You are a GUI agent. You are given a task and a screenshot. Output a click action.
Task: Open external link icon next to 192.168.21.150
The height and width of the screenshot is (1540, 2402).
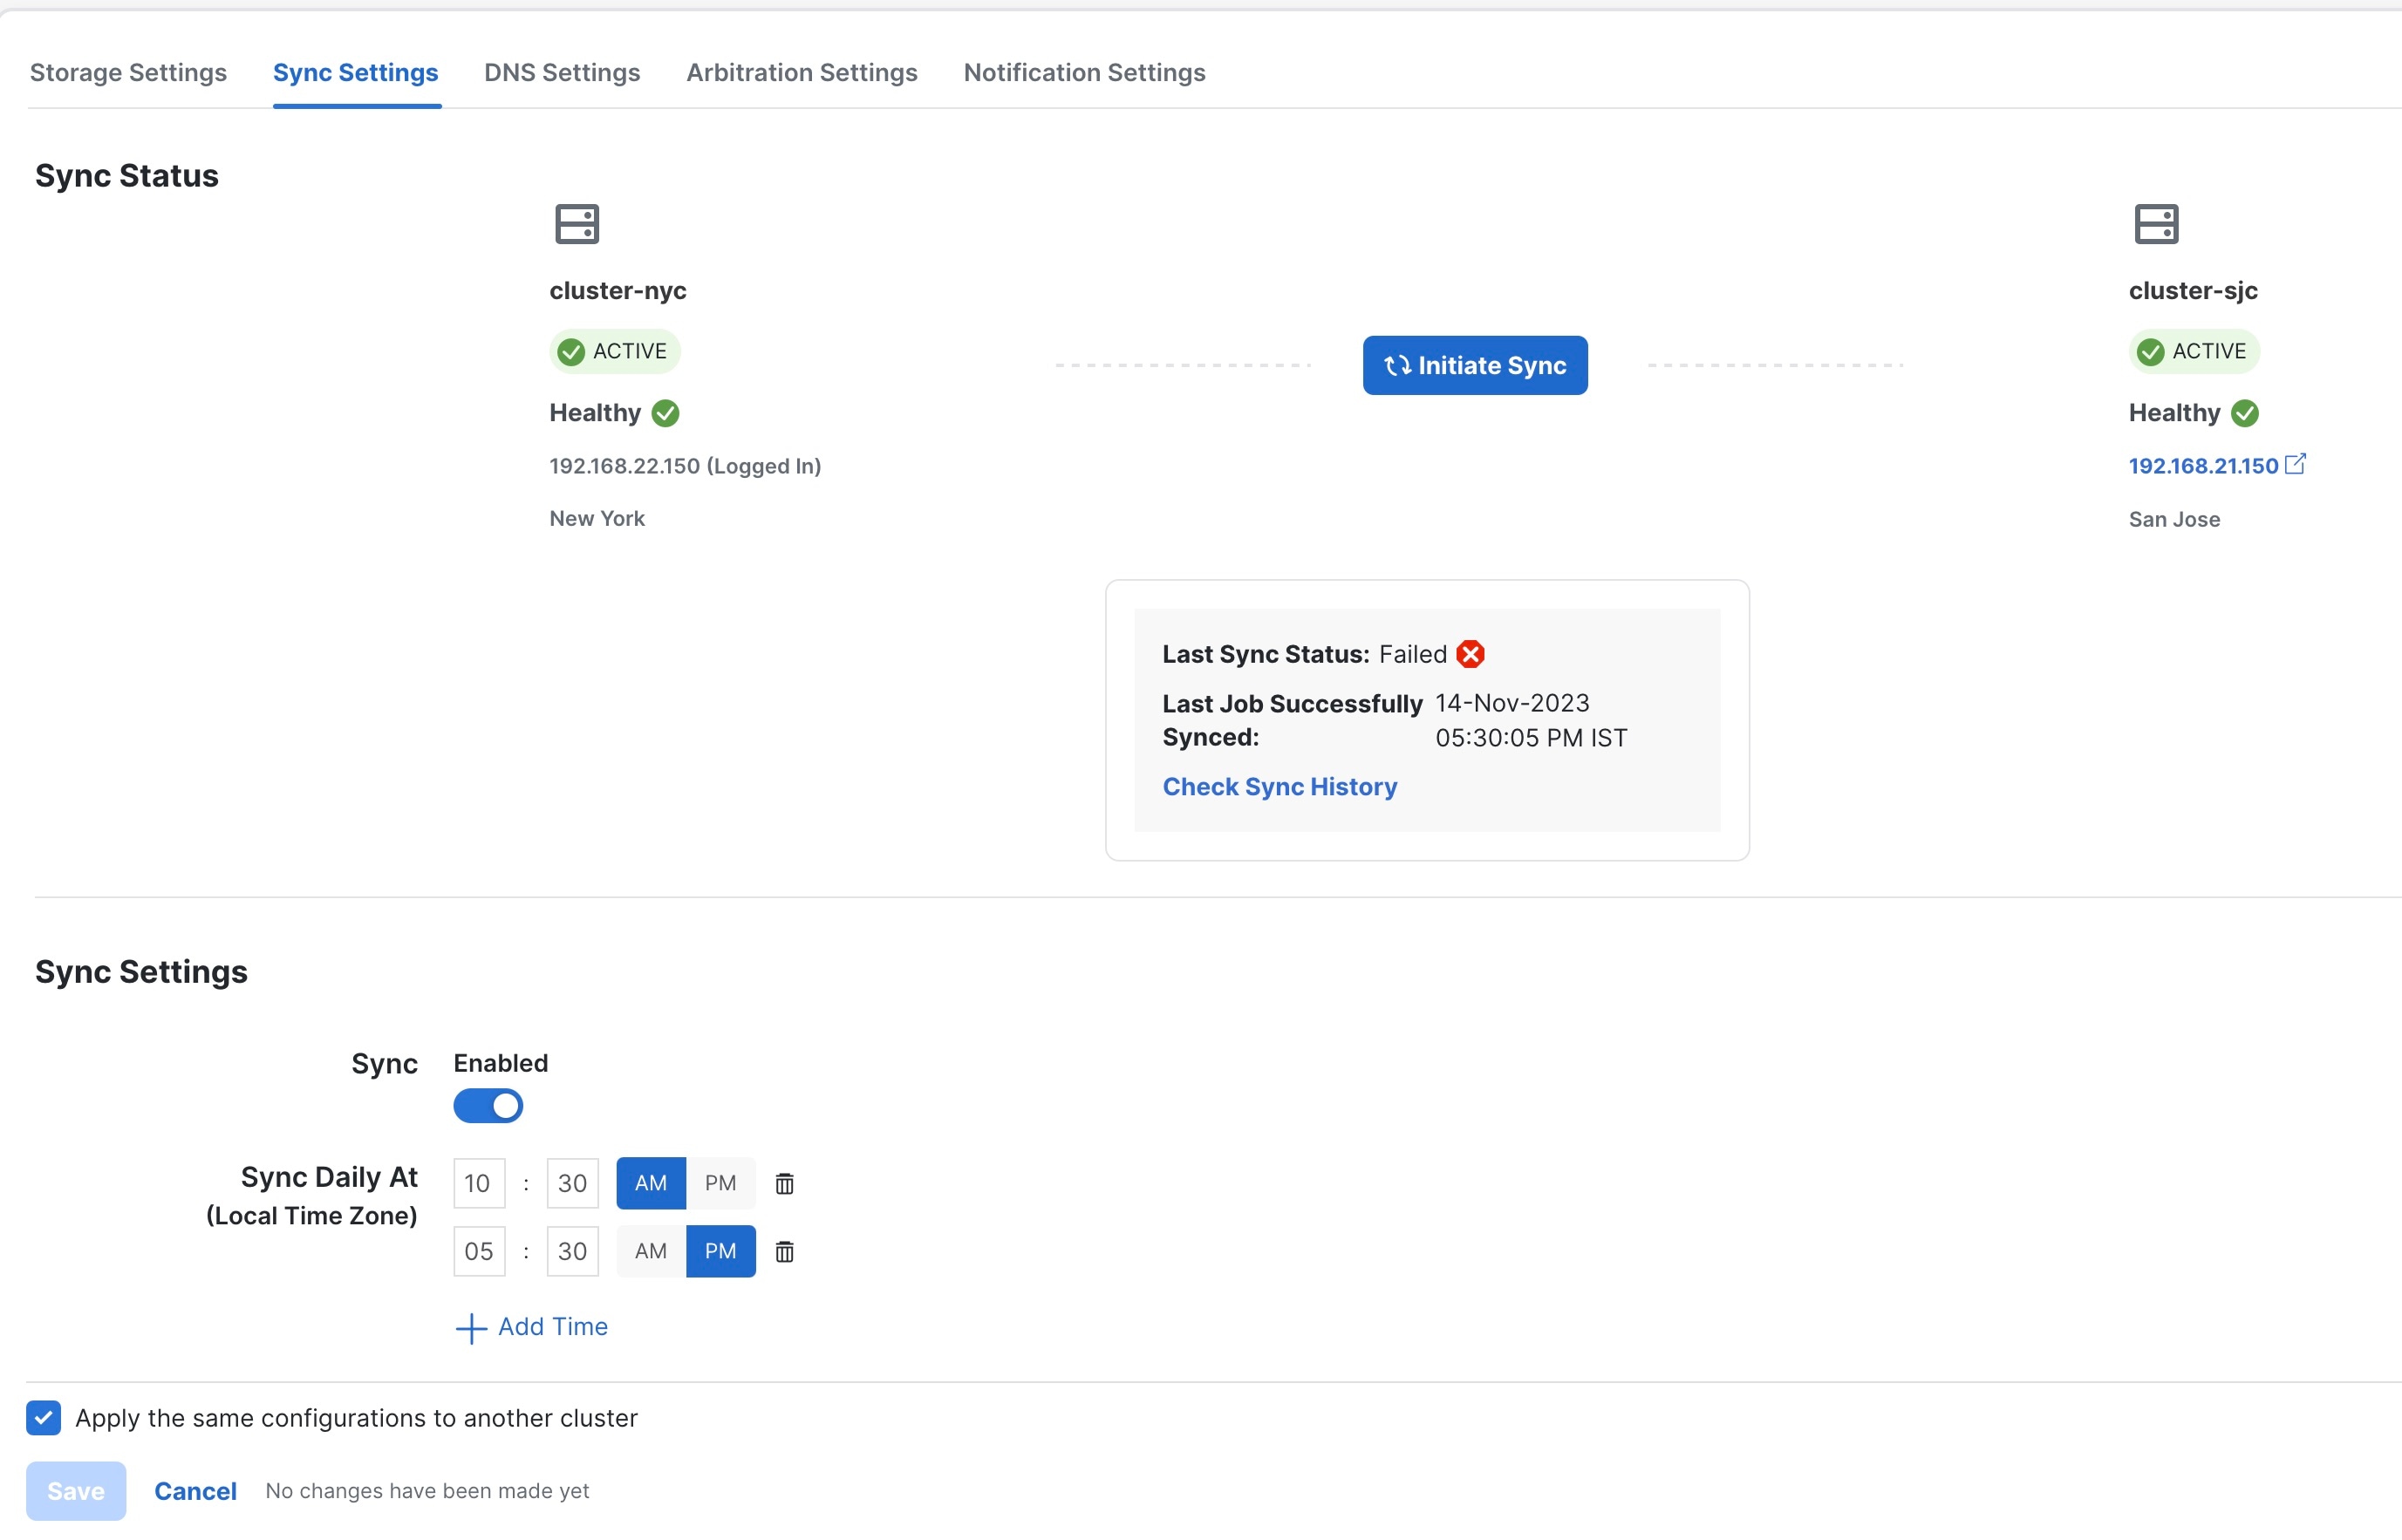tap(2296, 464)
